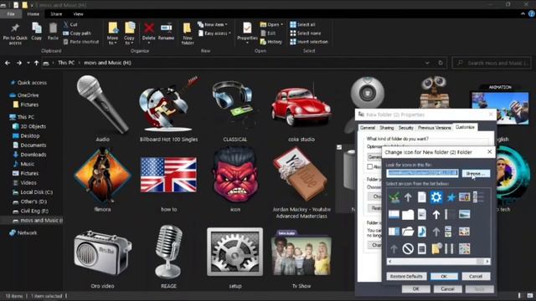Select the prohibited circle icon
536x301 pixels.
[408, 249]
